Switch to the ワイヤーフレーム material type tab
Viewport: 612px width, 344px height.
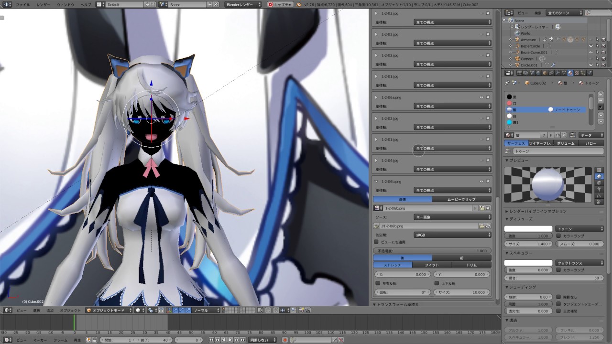541,143
